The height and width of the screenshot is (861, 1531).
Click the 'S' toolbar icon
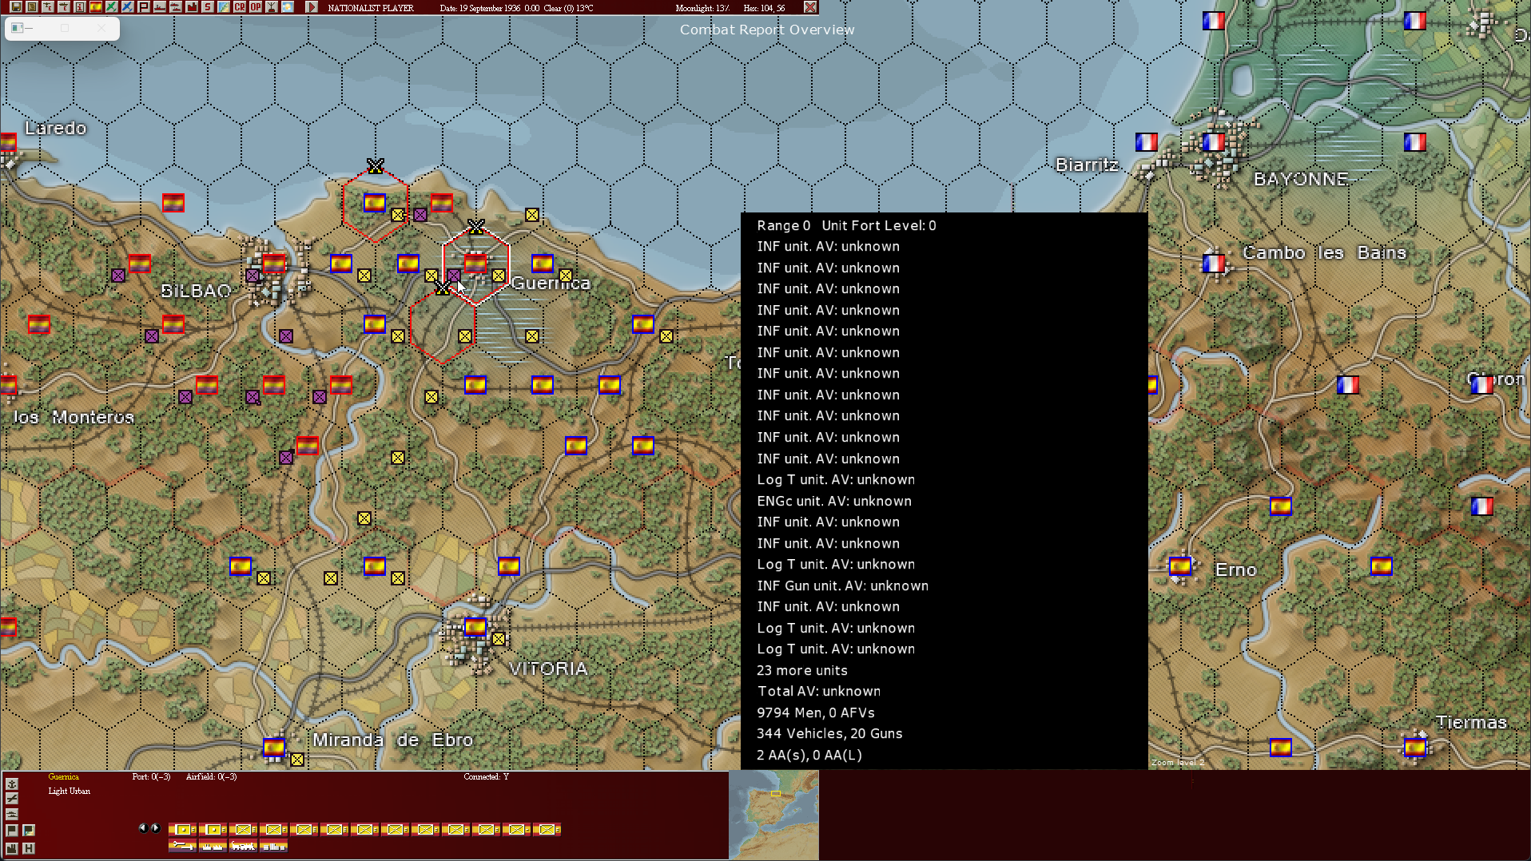pos(208,7)
